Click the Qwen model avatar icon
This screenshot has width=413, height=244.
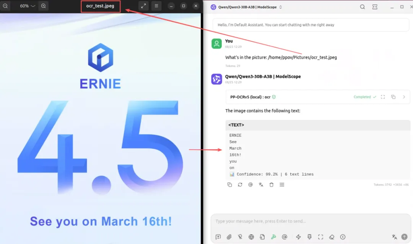point(216,79)
